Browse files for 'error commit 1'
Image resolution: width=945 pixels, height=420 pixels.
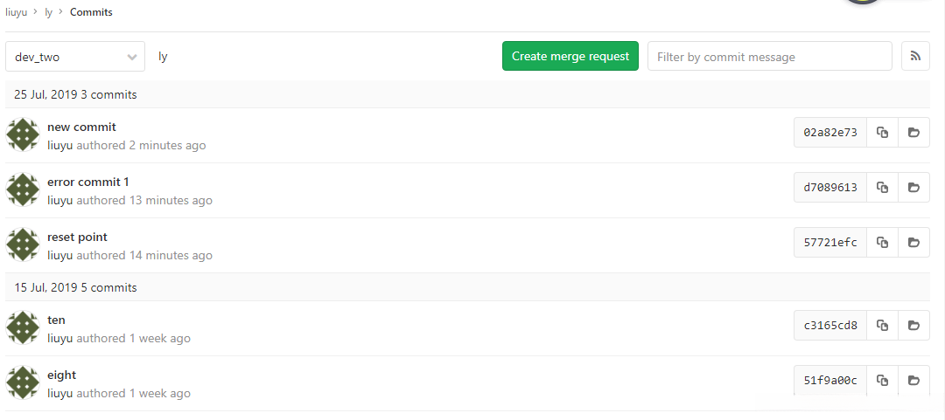tap(913, 188)
